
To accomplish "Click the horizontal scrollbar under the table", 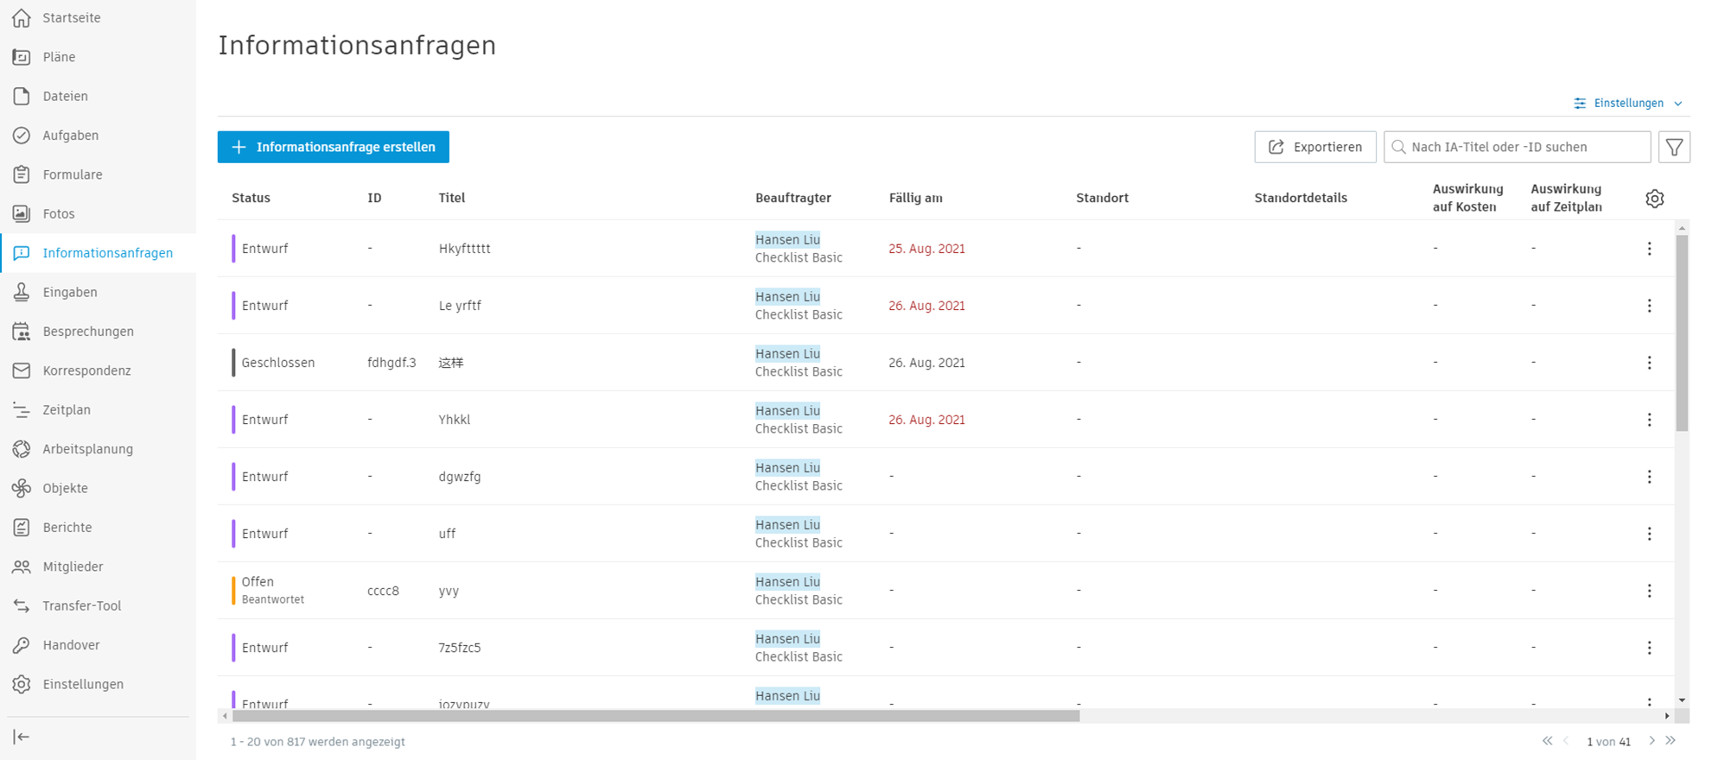I will [x=656, y=716].
